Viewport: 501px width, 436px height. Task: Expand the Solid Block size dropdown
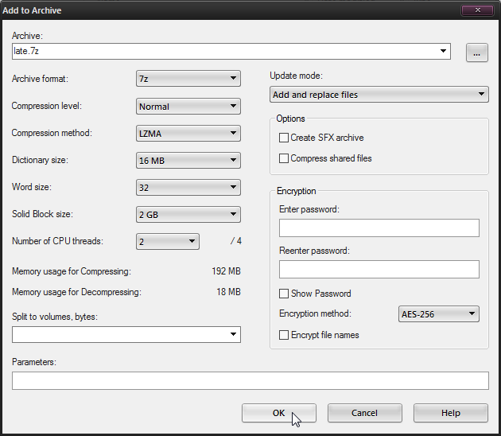pos(188,215)
